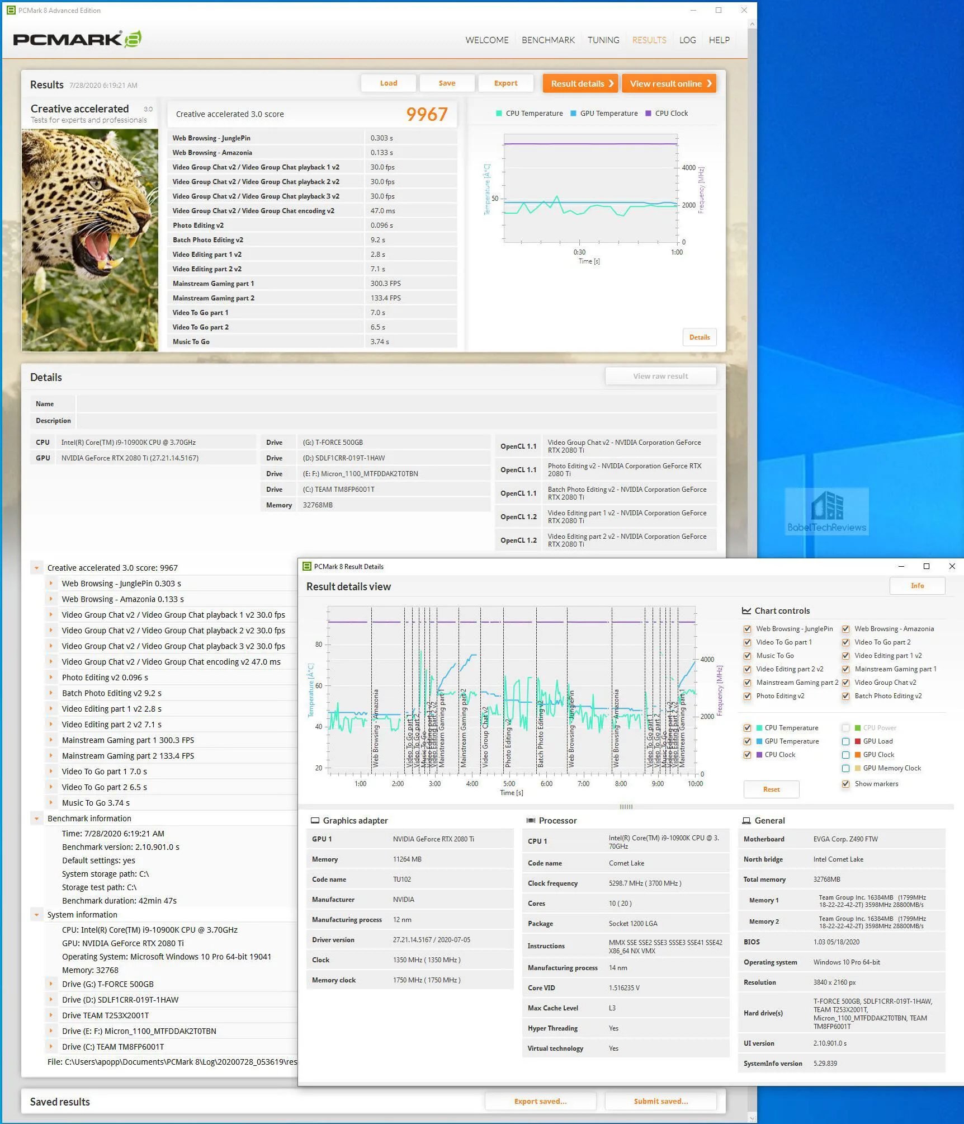Disable CPU Temperature chart series
The height and width of the screenshot is (1124, 964).
click(x=747, y=728)
